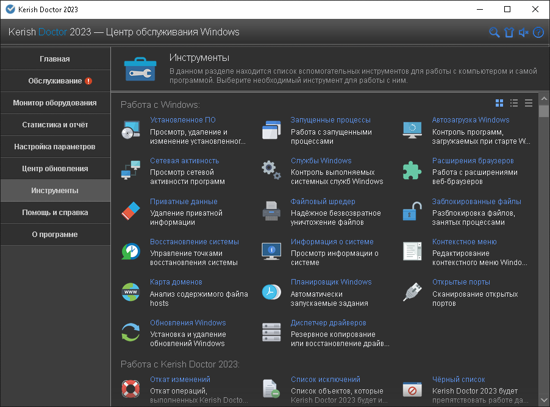Click the Службы Windows gears icon
This screenshot has width=550, height=407.
tap(271, 171)
